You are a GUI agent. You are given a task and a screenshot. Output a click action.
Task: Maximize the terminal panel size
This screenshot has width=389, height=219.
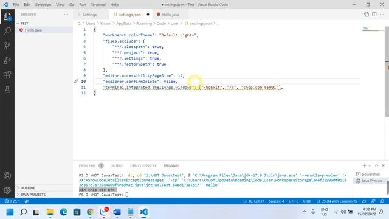tap(377, 165)
